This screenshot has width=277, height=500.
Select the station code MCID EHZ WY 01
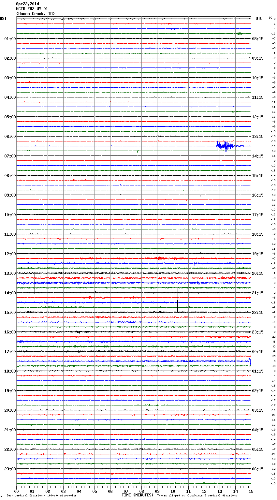point(32,9)
